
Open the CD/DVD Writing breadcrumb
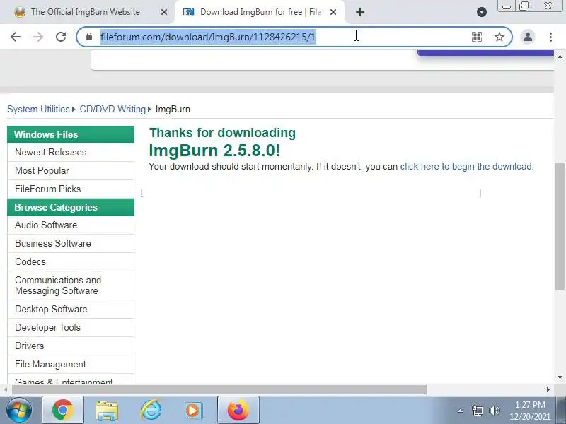pyautogui.click(x=112, y=110)
